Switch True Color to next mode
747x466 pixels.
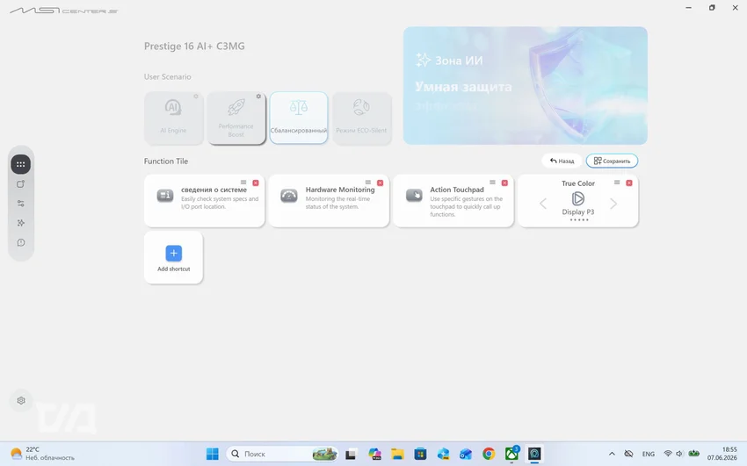tap(613, 204)
